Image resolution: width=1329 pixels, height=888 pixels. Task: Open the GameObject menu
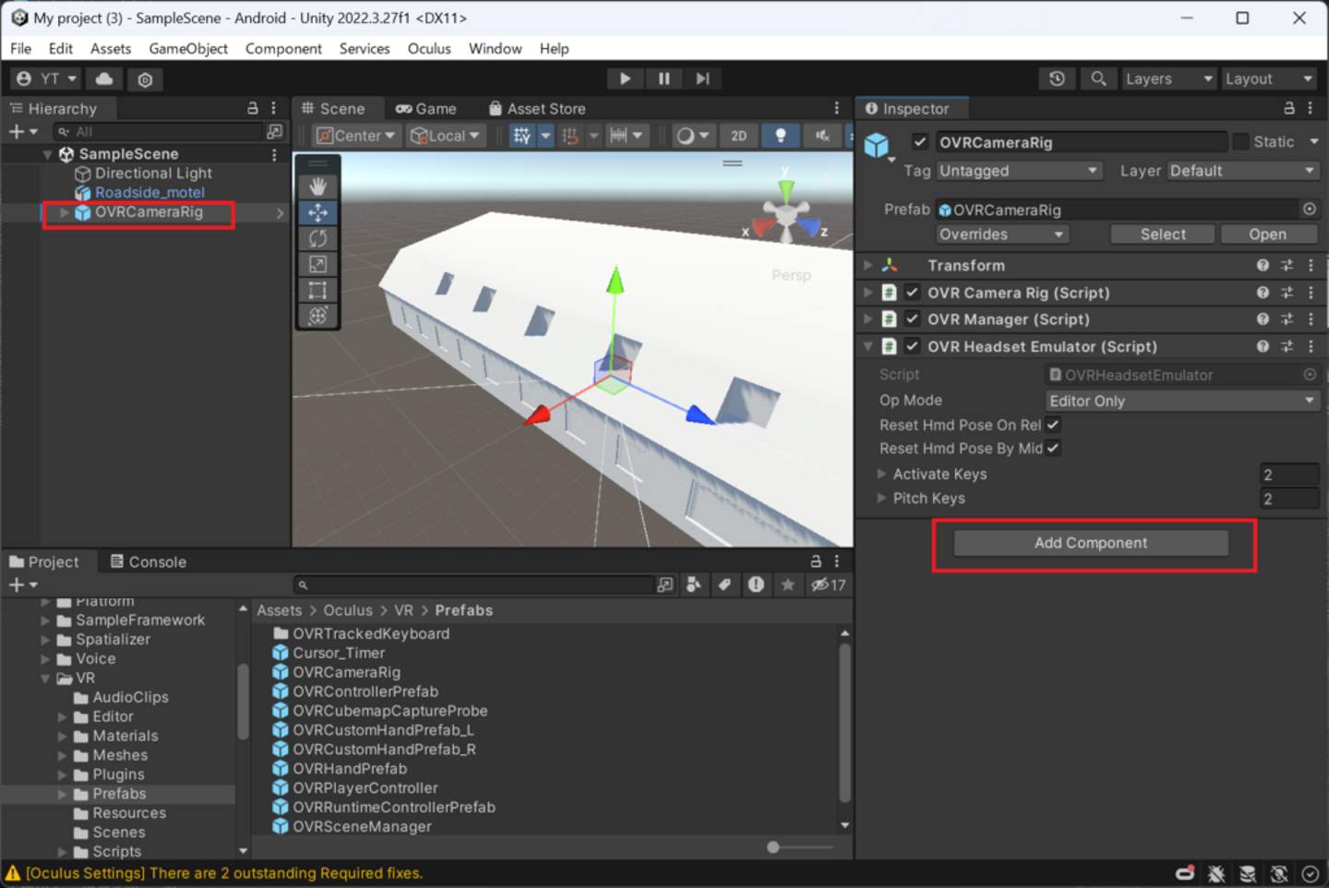tap(188, 48)
